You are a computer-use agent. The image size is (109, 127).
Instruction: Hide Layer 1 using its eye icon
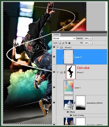(54, 87)
